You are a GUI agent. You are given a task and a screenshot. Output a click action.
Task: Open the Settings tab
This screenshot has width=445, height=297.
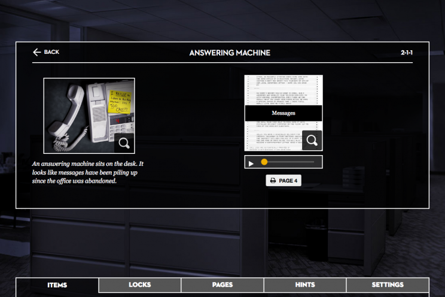[x=388, y=285]
